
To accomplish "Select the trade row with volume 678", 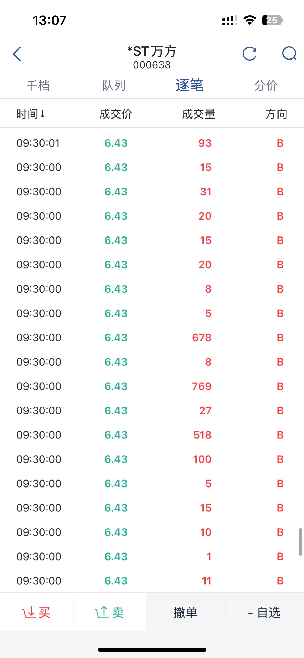I will 152,338.
